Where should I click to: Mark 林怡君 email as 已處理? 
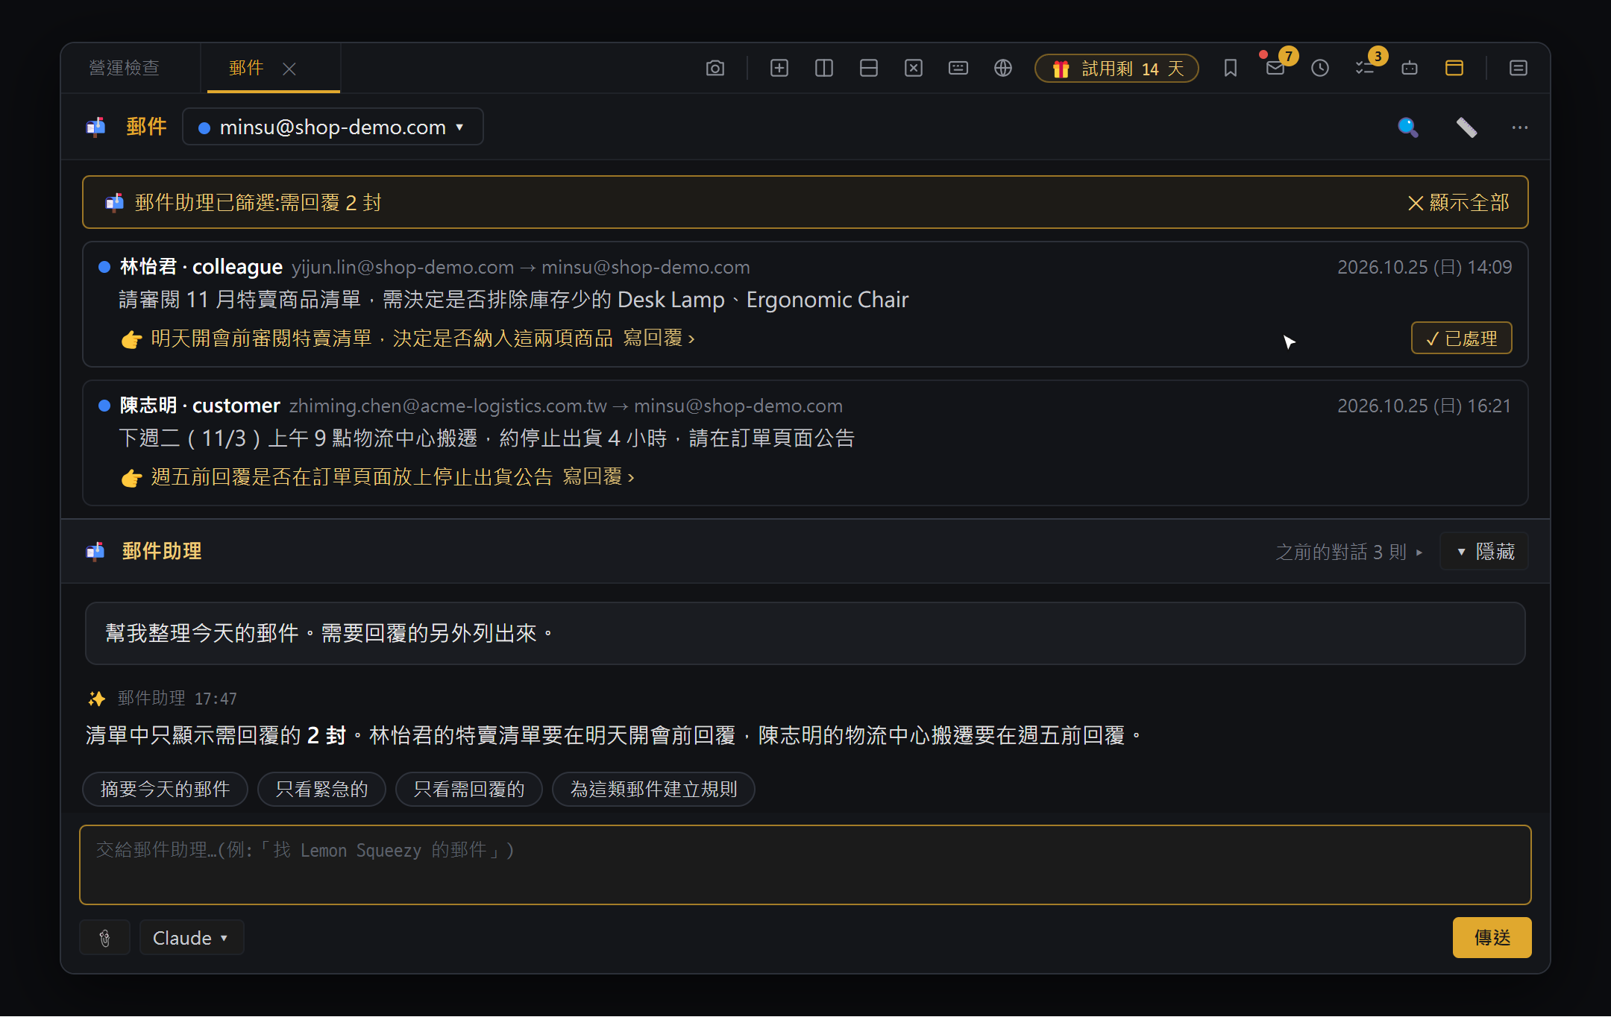tap(1461, 339)
